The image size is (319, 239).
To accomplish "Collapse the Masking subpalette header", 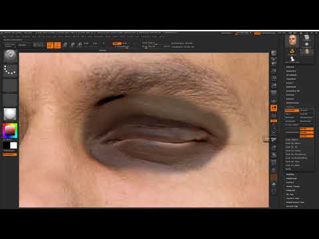I will [290, 107].
